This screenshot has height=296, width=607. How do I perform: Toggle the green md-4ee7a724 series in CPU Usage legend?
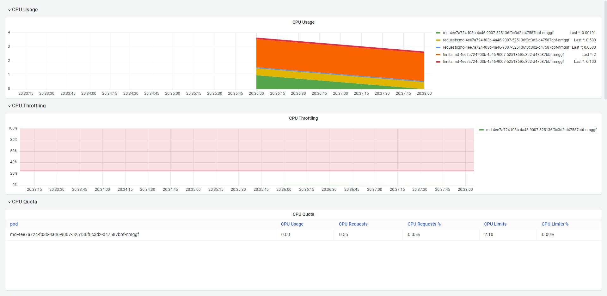point(498,33)
